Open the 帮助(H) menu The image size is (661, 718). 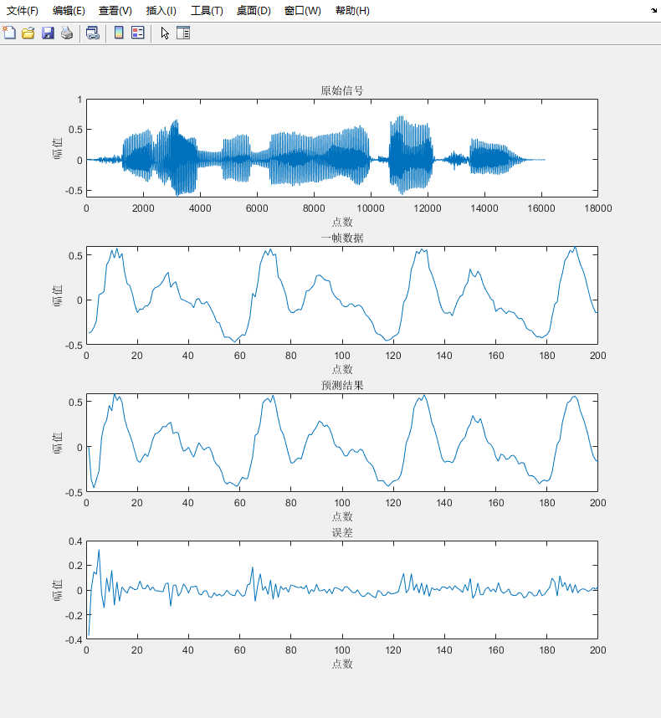[x=352, y=11]
